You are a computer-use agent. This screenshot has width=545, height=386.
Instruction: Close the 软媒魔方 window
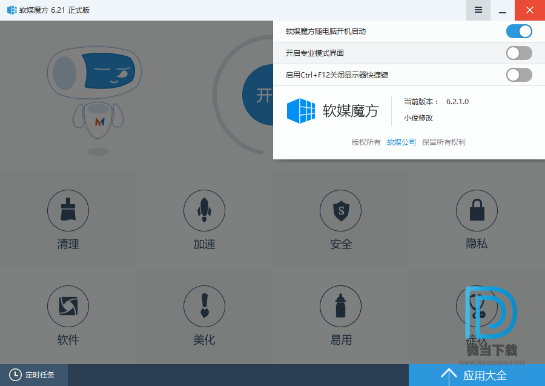click(x=530, y=10)
